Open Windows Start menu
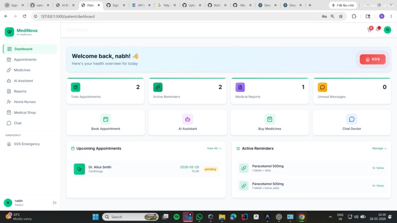This screenshot has width=397, height=223. [x=96, y=217]
